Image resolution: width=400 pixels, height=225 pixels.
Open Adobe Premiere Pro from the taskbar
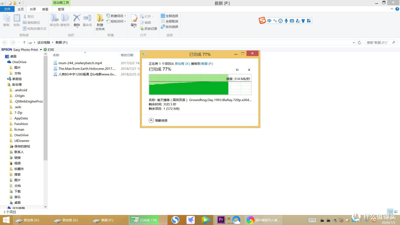tap(221, 220)
